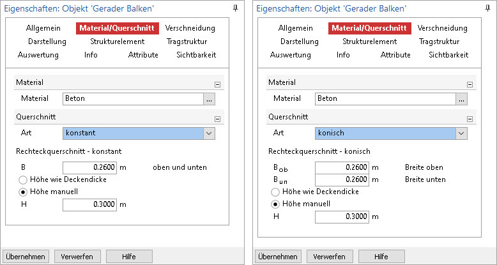The image size is (497, 265).
Task: Collapse Material section in left panel
Action: (x=217, y=85)
